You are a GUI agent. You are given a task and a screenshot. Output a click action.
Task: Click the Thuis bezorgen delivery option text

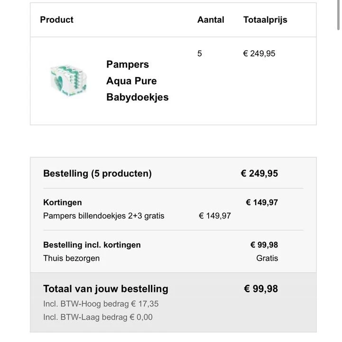(72, 258)
